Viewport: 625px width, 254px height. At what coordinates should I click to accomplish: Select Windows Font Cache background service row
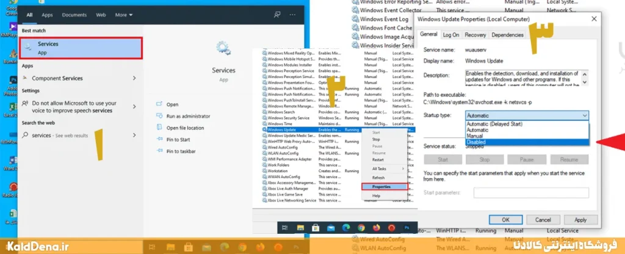(x=382, y=28)
